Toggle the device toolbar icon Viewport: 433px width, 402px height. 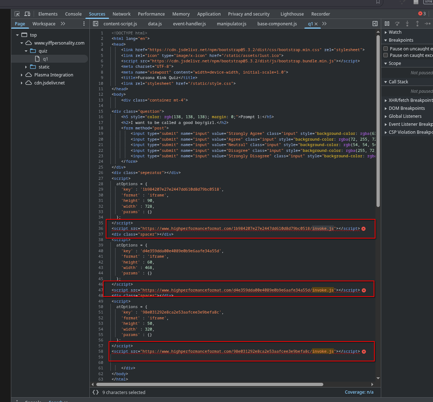(x=27, y=14)
